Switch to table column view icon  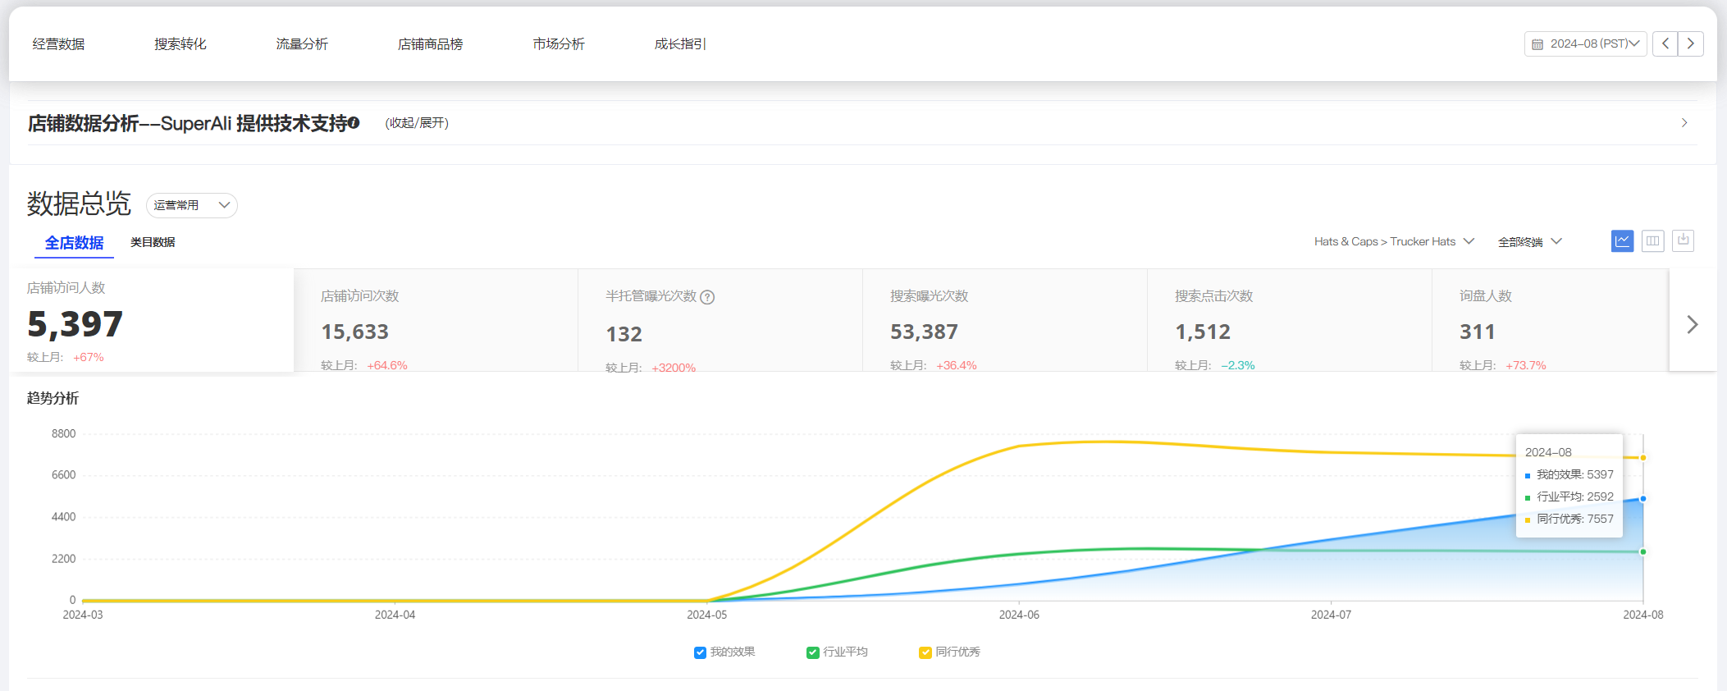pos(1652,241)
